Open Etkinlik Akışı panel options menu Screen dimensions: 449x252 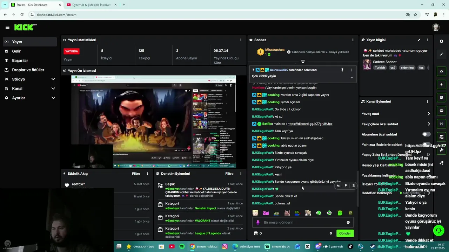[x=147, y=174]
